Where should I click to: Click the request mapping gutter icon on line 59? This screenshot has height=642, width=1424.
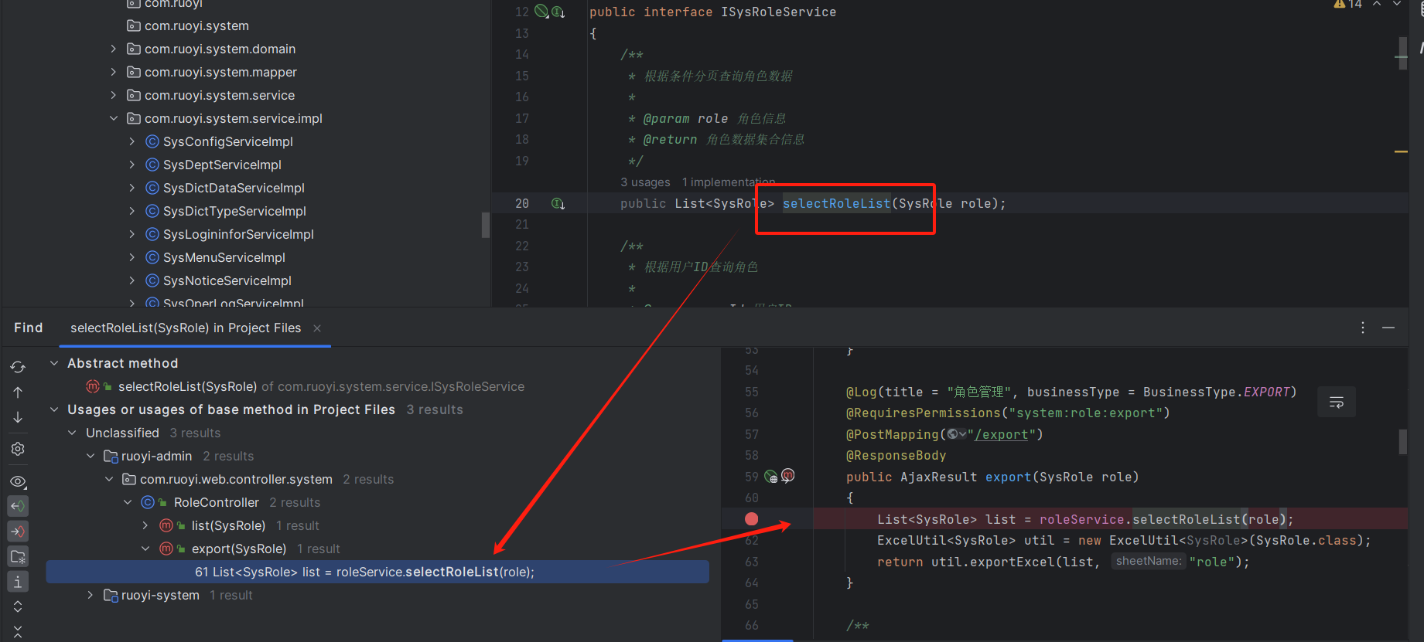(771, 477)
